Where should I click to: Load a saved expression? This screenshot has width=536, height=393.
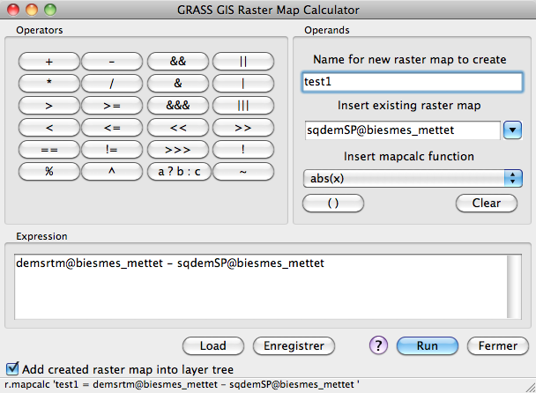click(213, 345)
